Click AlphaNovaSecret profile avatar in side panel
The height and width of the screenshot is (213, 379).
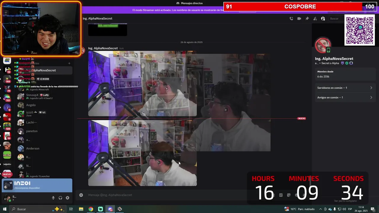point(323,46)
